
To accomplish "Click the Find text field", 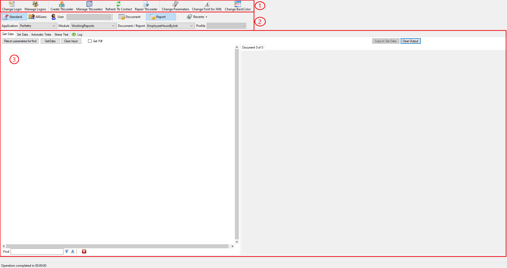I will 37,252.
